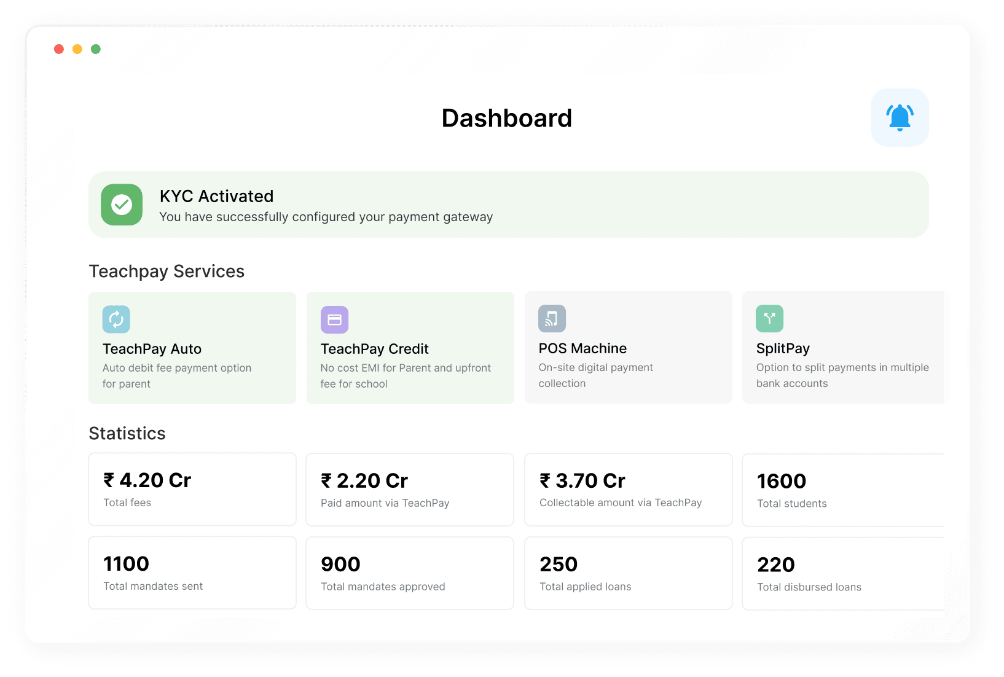The image size is (1004, 677).
Task: Click the Teachpay Services section heading
Action: click(167, 271)
